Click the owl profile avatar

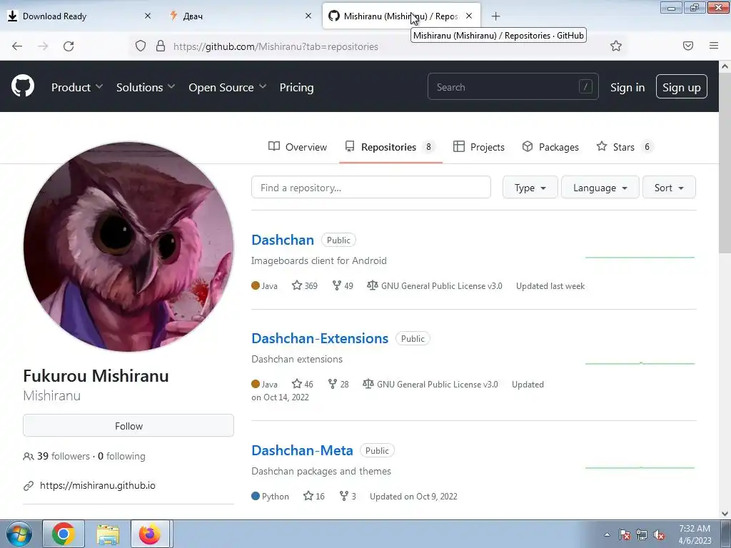128,247
